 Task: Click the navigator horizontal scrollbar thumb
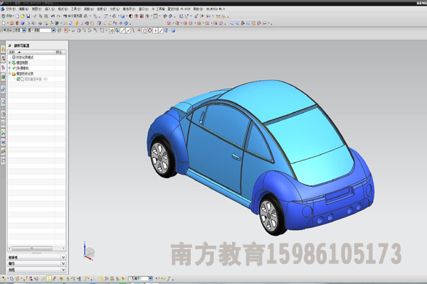click(31, 248)
